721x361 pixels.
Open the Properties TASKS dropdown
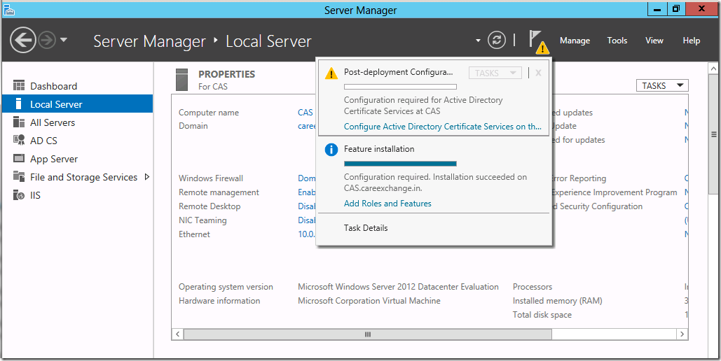click(662, 85)
